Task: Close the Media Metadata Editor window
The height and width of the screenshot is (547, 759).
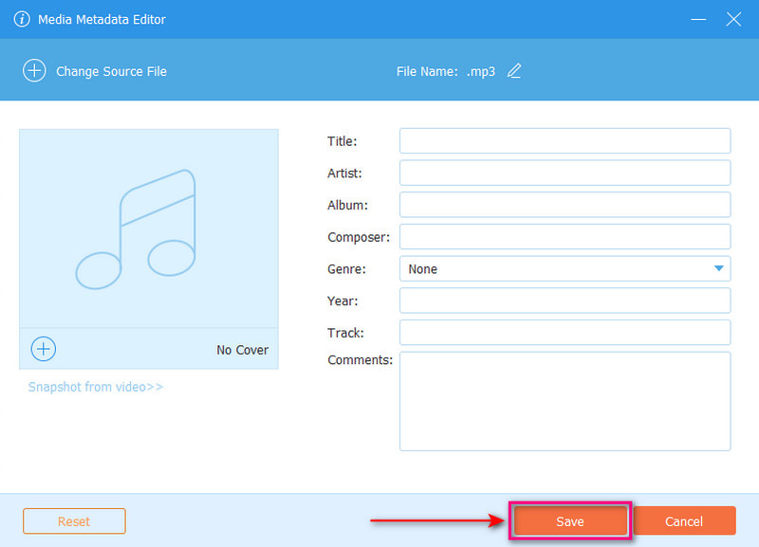Action: click(x=732, y=19)
